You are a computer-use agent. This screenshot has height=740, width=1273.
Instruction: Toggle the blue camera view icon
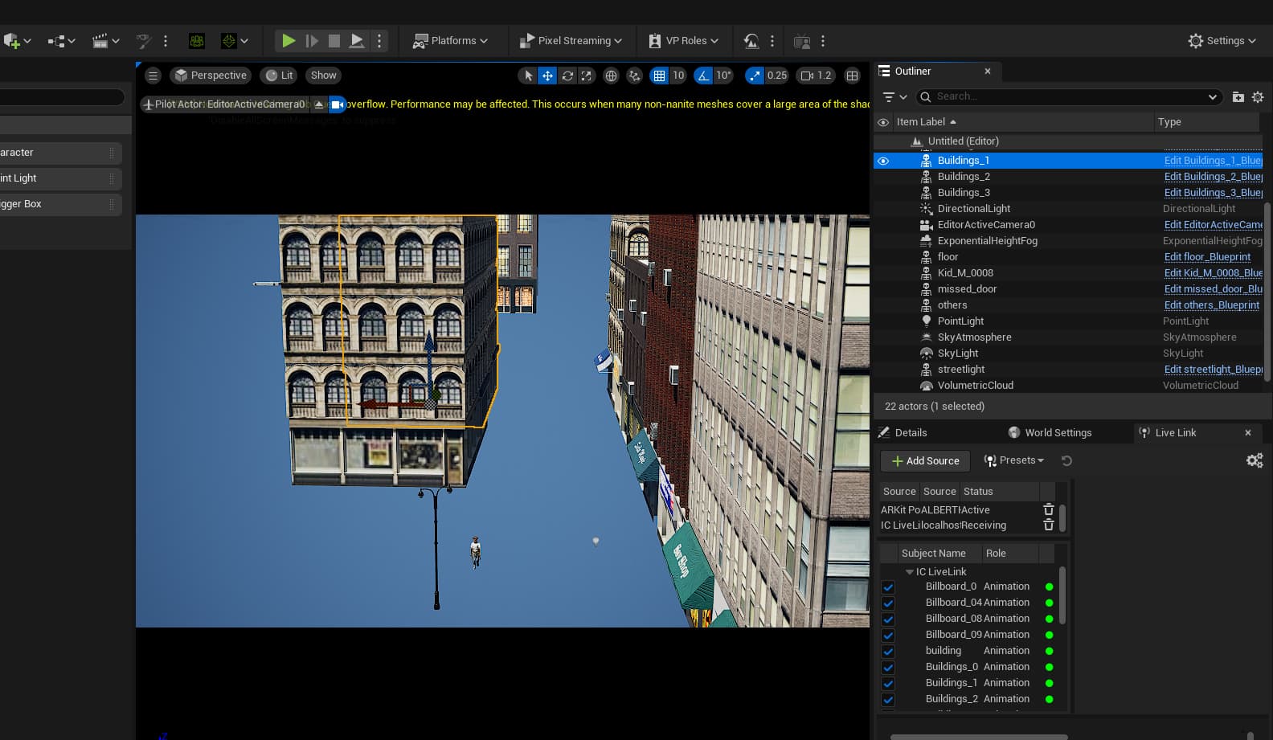point(338,104)
